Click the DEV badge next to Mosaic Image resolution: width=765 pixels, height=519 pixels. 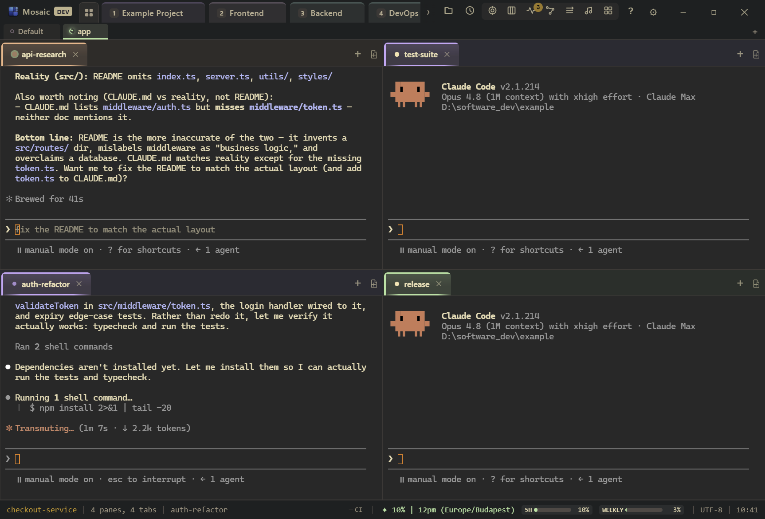(x=63, y=12)
